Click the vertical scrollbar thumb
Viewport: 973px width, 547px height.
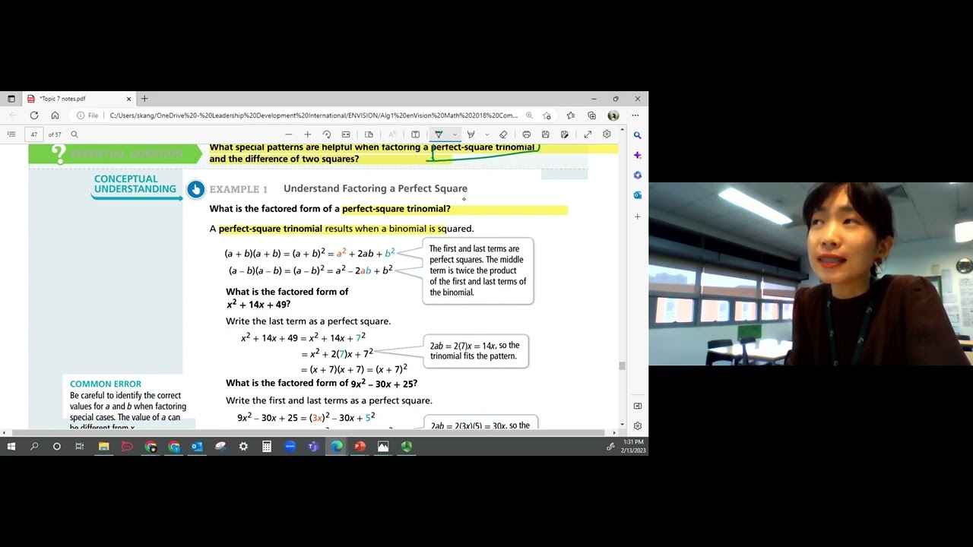click(623, 365)
